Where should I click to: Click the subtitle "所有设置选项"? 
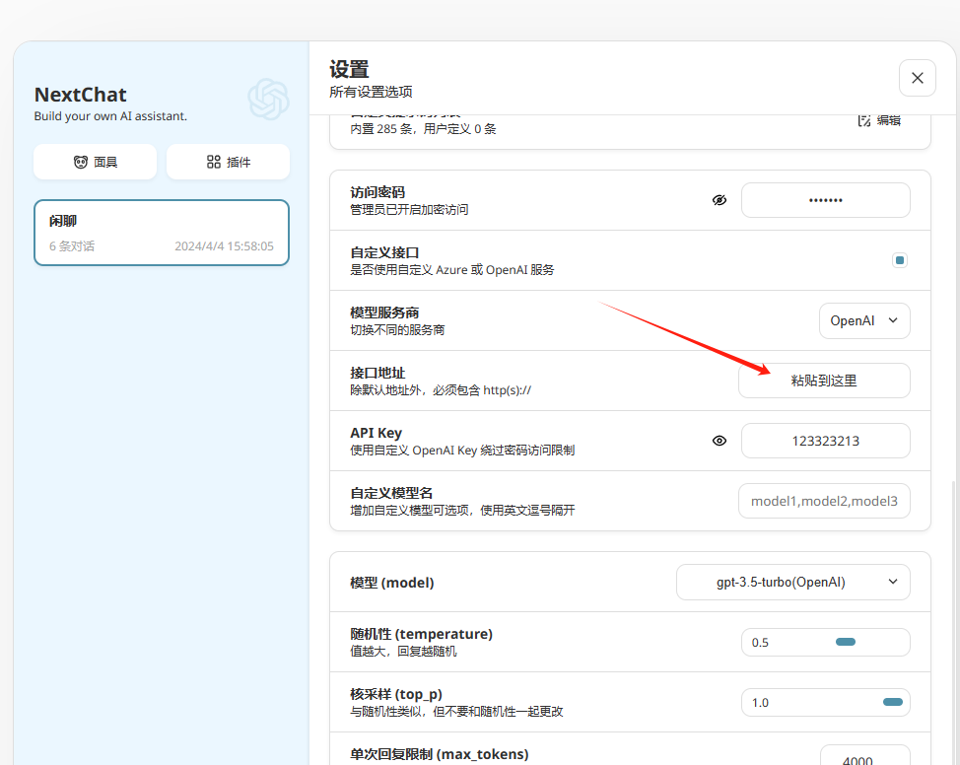pos(371,92)
